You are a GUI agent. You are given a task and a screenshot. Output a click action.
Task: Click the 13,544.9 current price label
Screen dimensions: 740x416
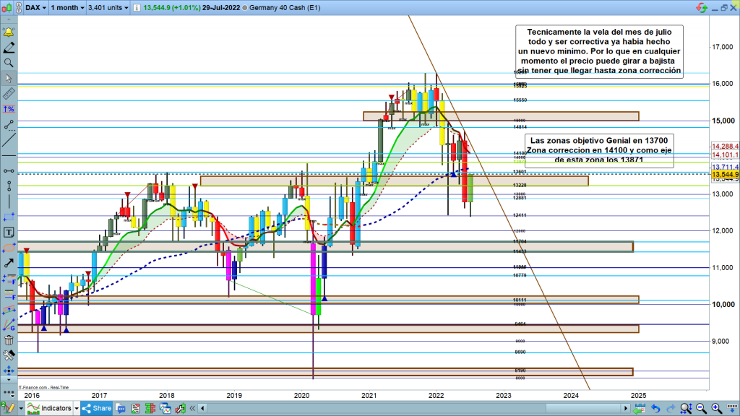tap(723, 175)
